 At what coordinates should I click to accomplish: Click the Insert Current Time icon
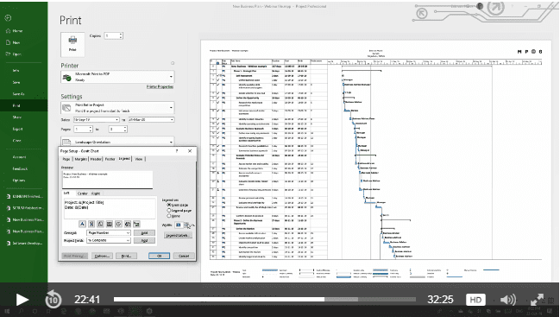click(118, 224)
